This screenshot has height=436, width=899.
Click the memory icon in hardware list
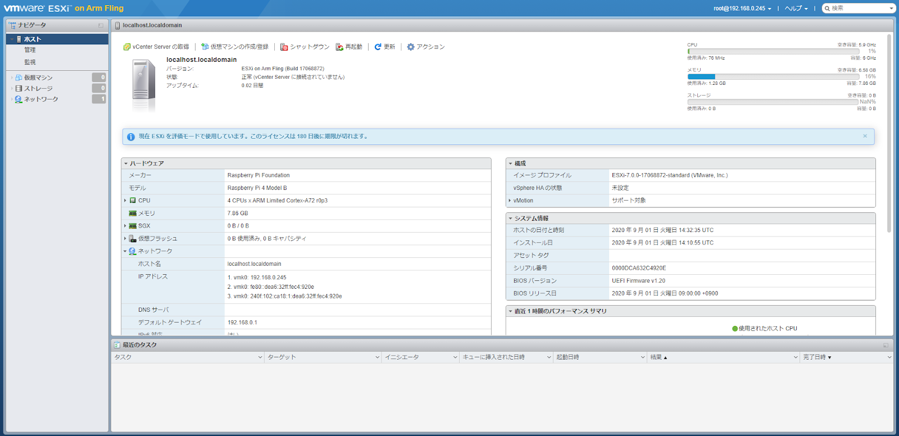133,214
